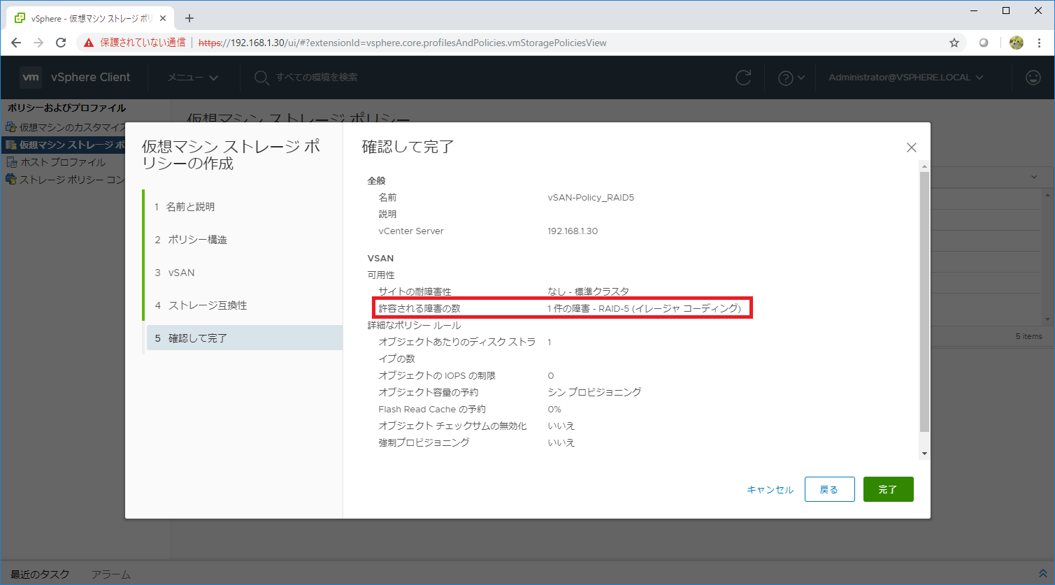Click the 仮想マシンのカスタマイズ sidebar icon
Viewport: 1055px width, 585px height.
tap(11, 127)
